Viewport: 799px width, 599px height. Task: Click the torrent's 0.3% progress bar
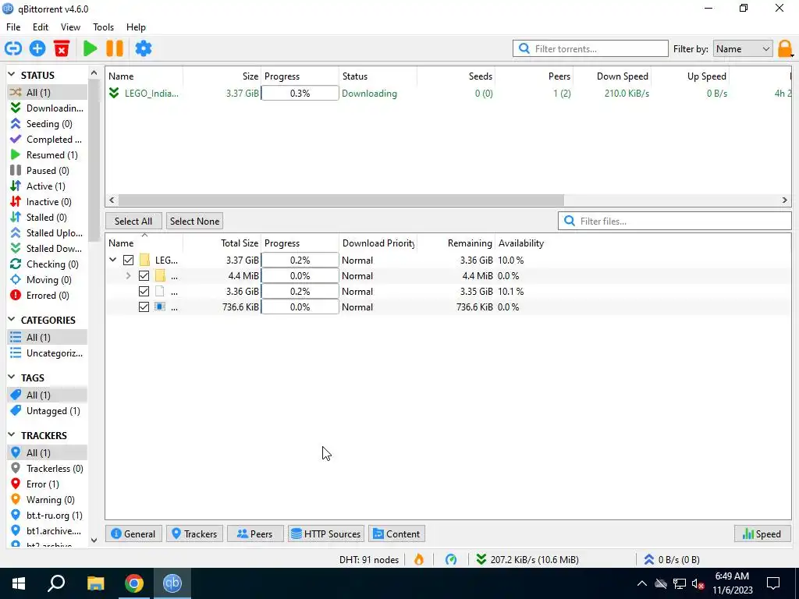click(300, 94)
